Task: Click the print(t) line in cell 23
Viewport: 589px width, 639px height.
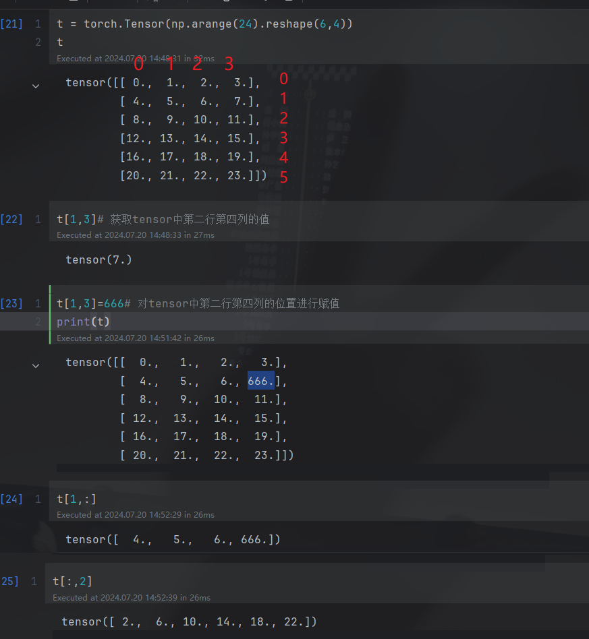Action: (83, 322)
